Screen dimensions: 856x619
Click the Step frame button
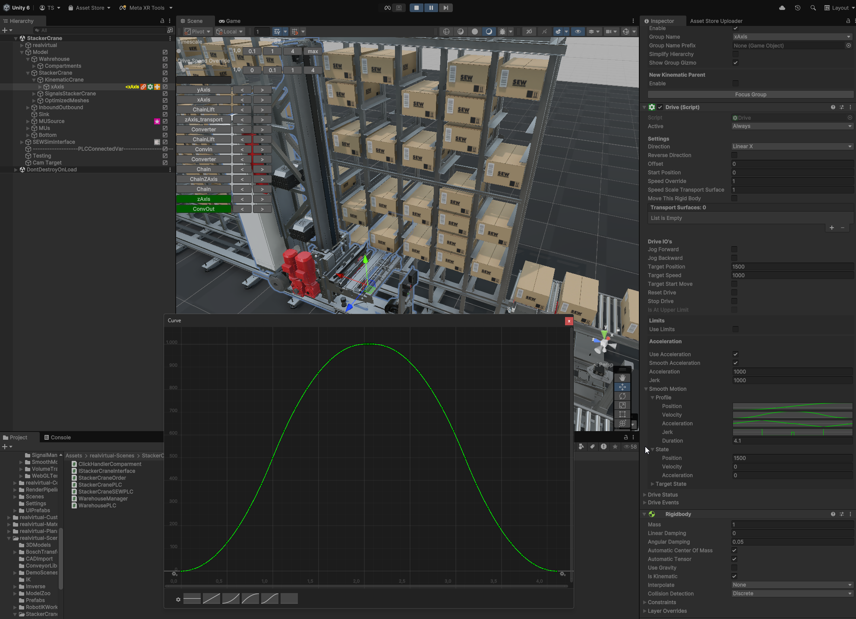pyautogui.click(x=445, y=8)
